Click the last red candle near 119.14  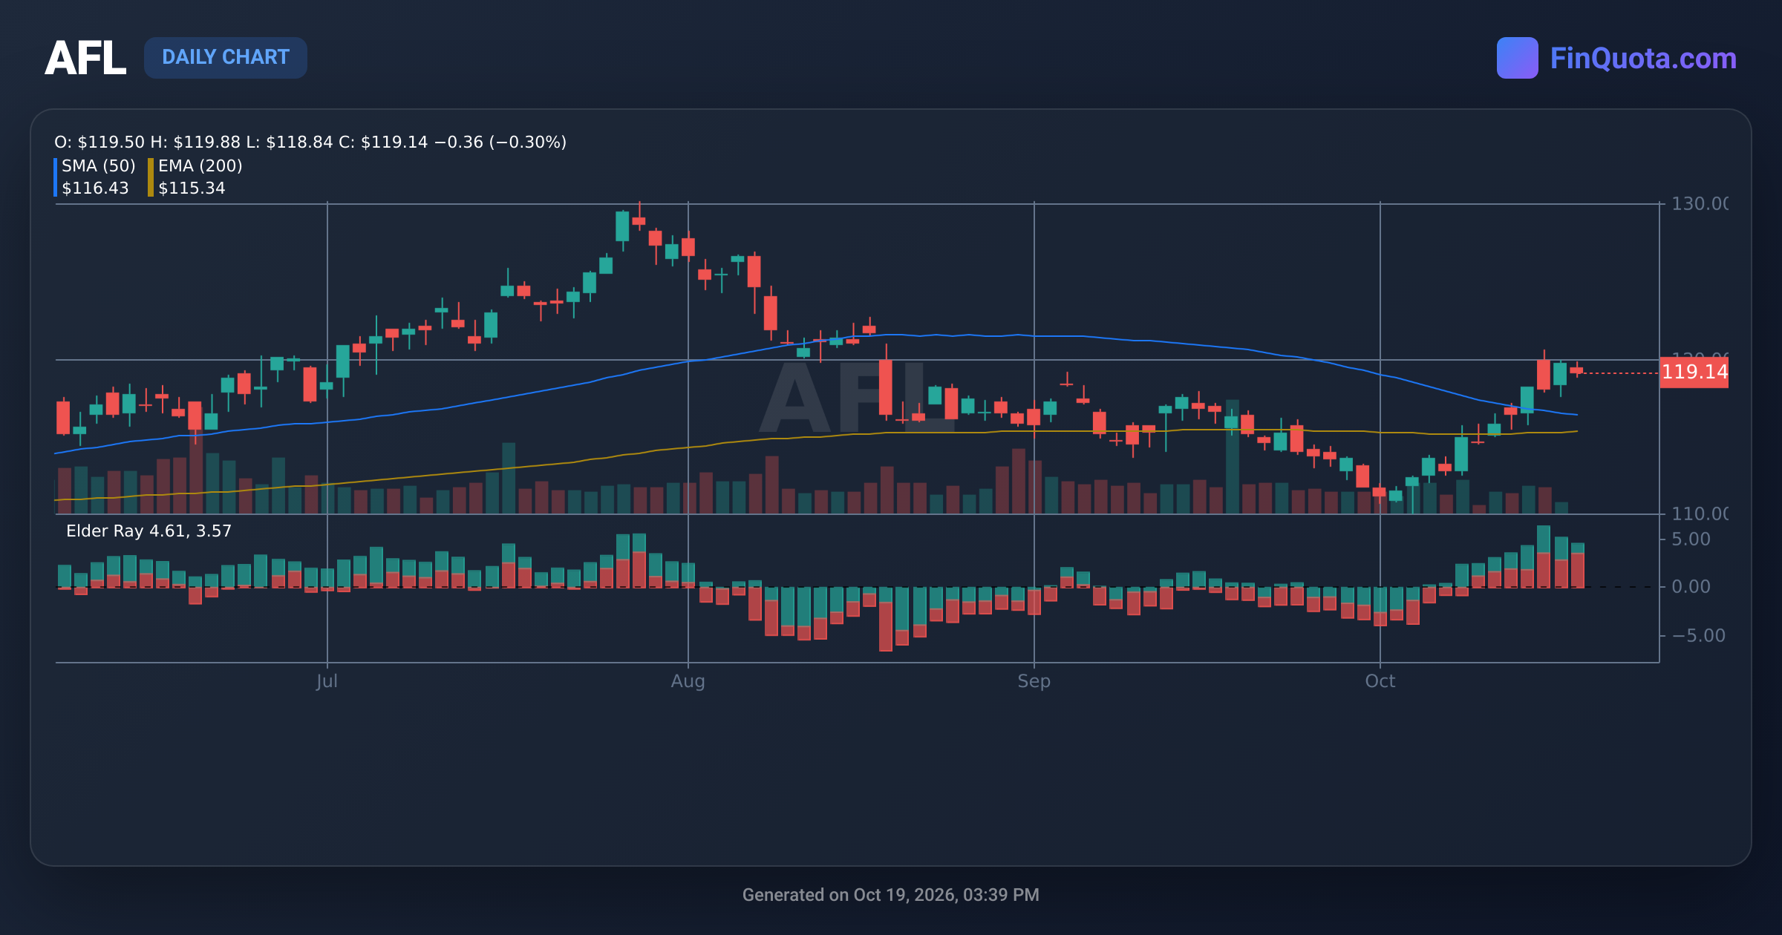point(1576,370)
